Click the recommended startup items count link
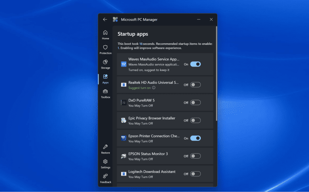309x192 pixels. coord(118,48)
